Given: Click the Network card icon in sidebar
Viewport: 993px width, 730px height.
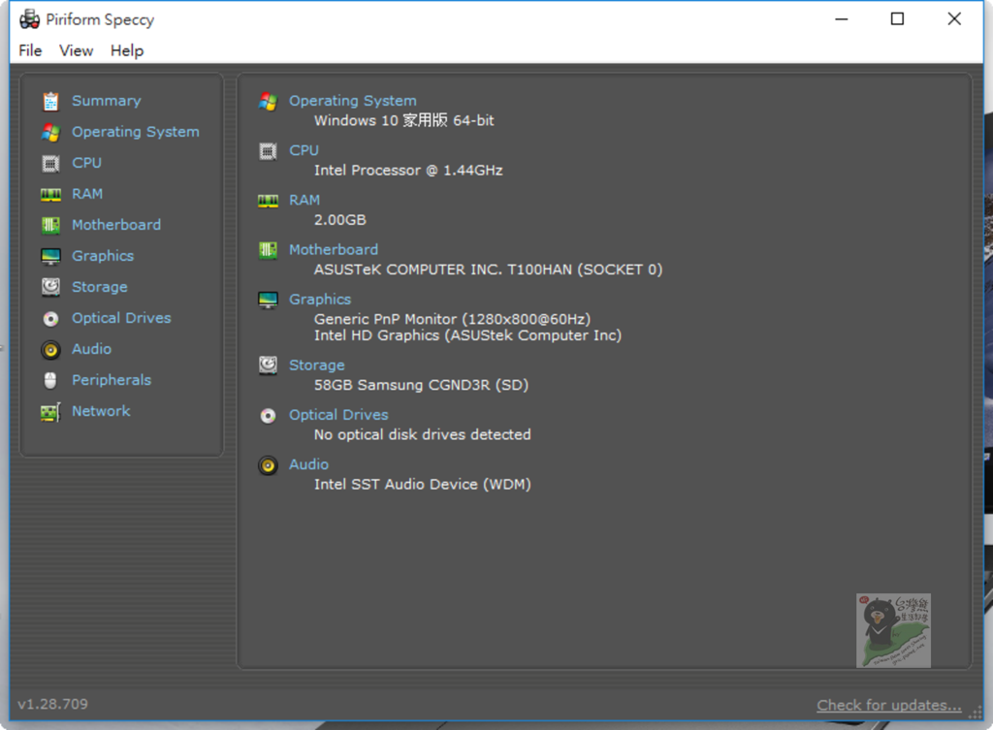Looking at the screenshot, I should tap(50, 412).
